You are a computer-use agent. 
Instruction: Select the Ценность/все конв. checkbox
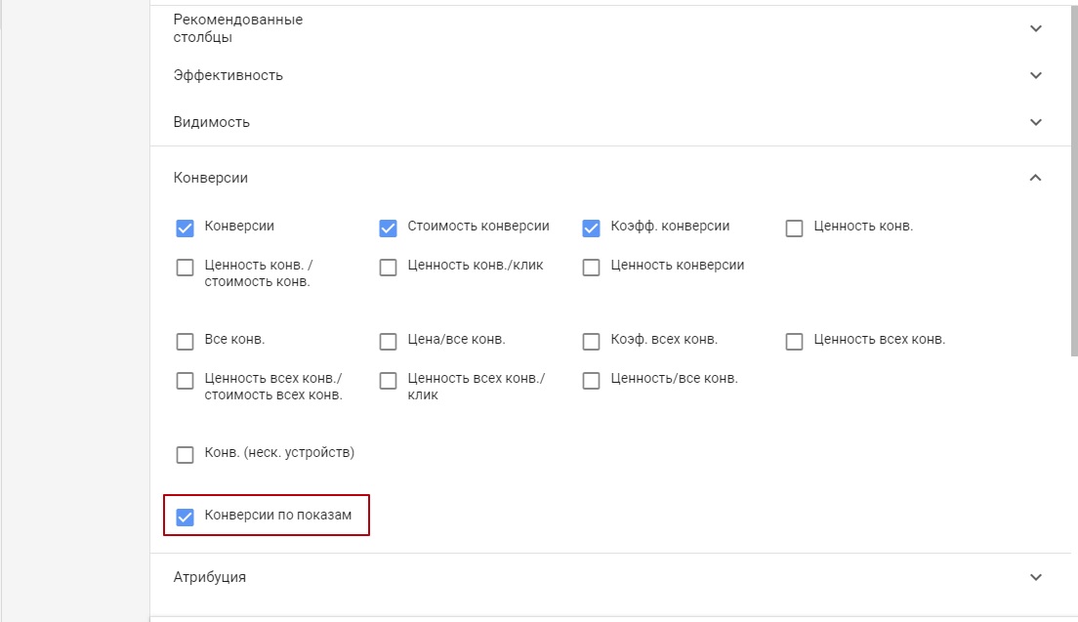(x=592, y=381)
